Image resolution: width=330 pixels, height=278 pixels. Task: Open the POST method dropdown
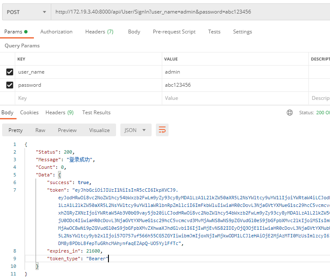point(26,12)
